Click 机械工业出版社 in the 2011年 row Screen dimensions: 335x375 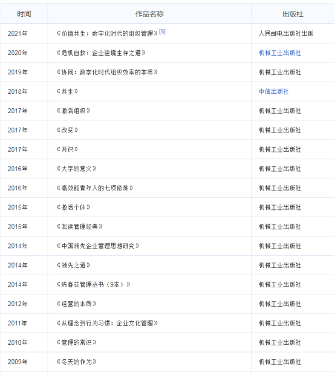point(280,323)
